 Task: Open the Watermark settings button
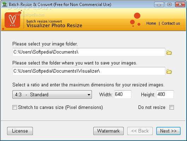tap(109, 131)
